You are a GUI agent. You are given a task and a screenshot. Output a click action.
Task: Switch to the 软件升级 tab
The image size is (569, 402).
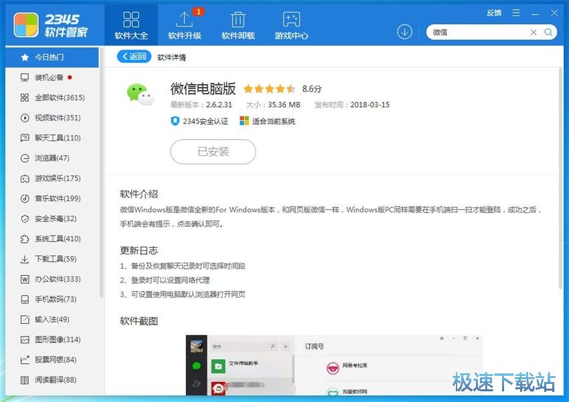coord(184,25)
